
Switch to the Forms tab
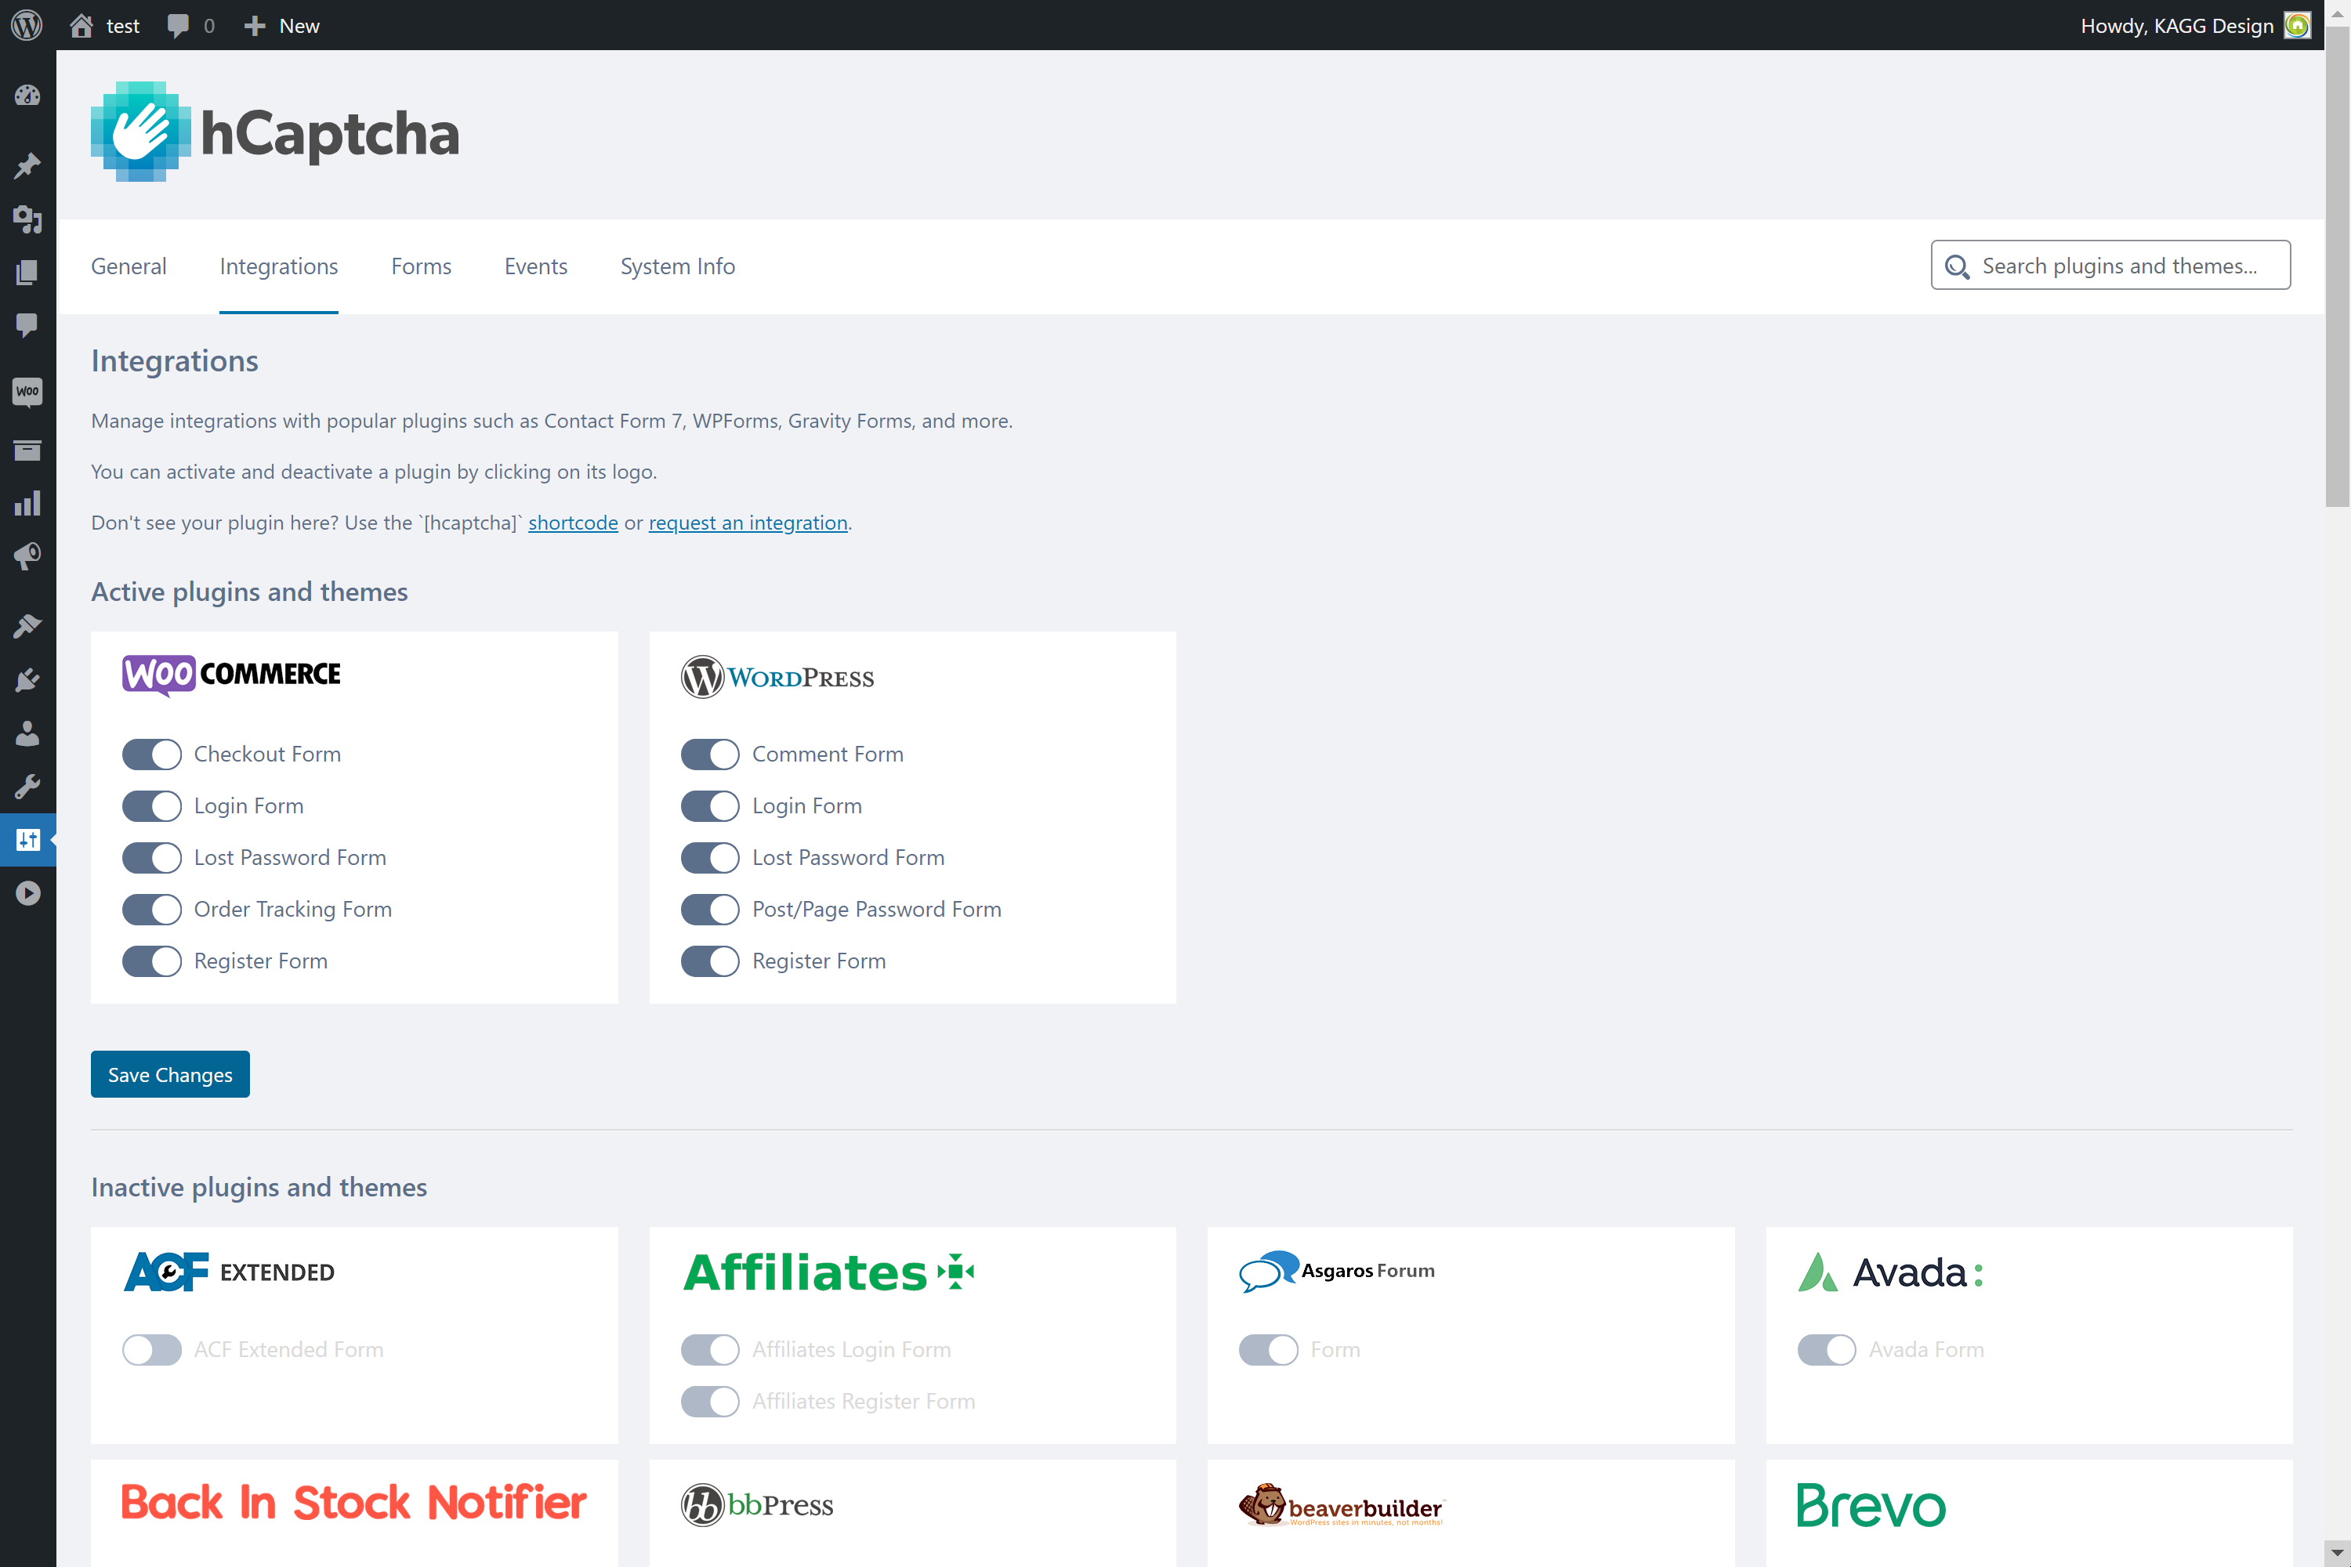click(x=422, y=266)
